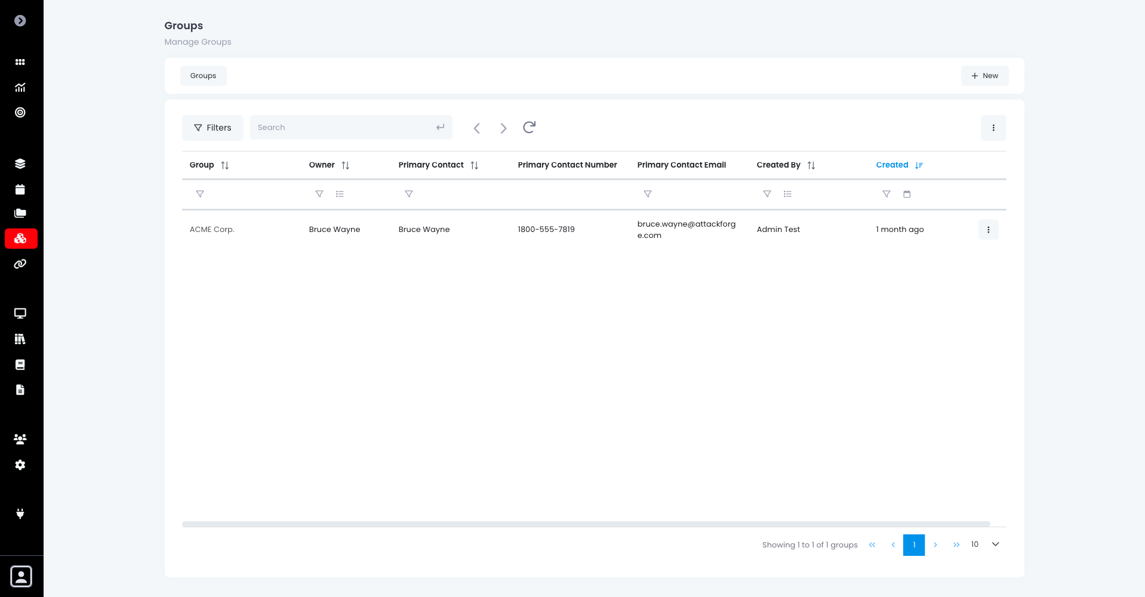
Task: Refresh the groups table
Action: pos(529,127)
